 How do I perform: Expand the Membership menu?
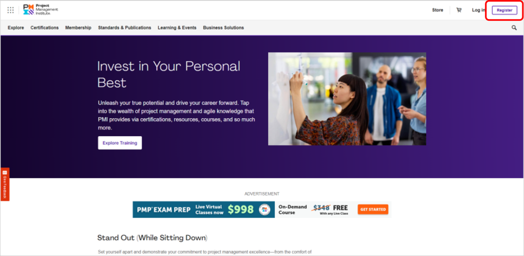[x=78, y=28]
